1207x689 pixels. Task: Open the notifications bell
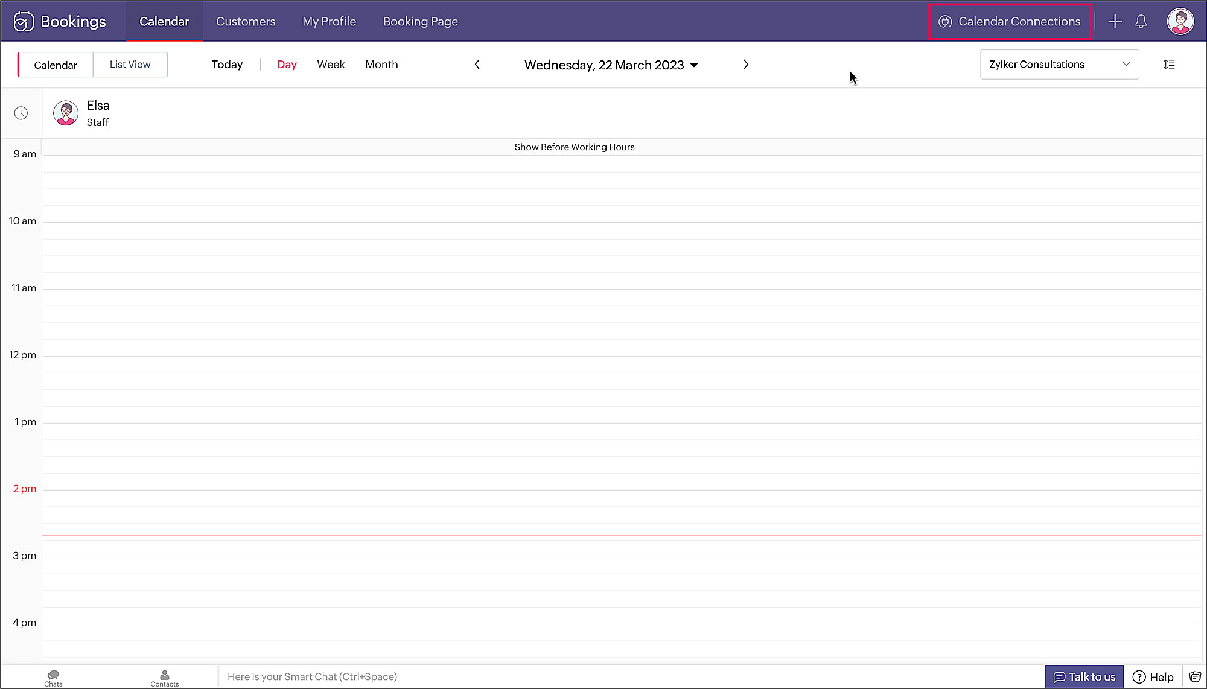click(1141, 22)
